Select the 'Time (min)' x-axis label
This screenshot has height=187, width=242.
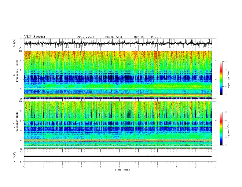coord(122,170)
